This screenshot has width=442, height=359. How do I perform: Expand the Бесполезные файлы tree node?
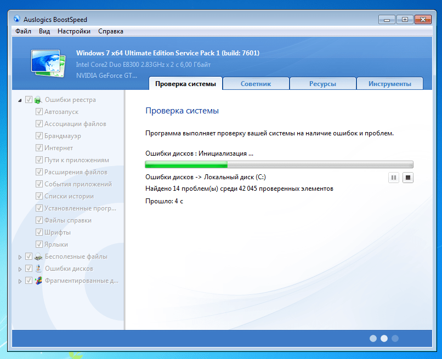(x=20, y=257)
